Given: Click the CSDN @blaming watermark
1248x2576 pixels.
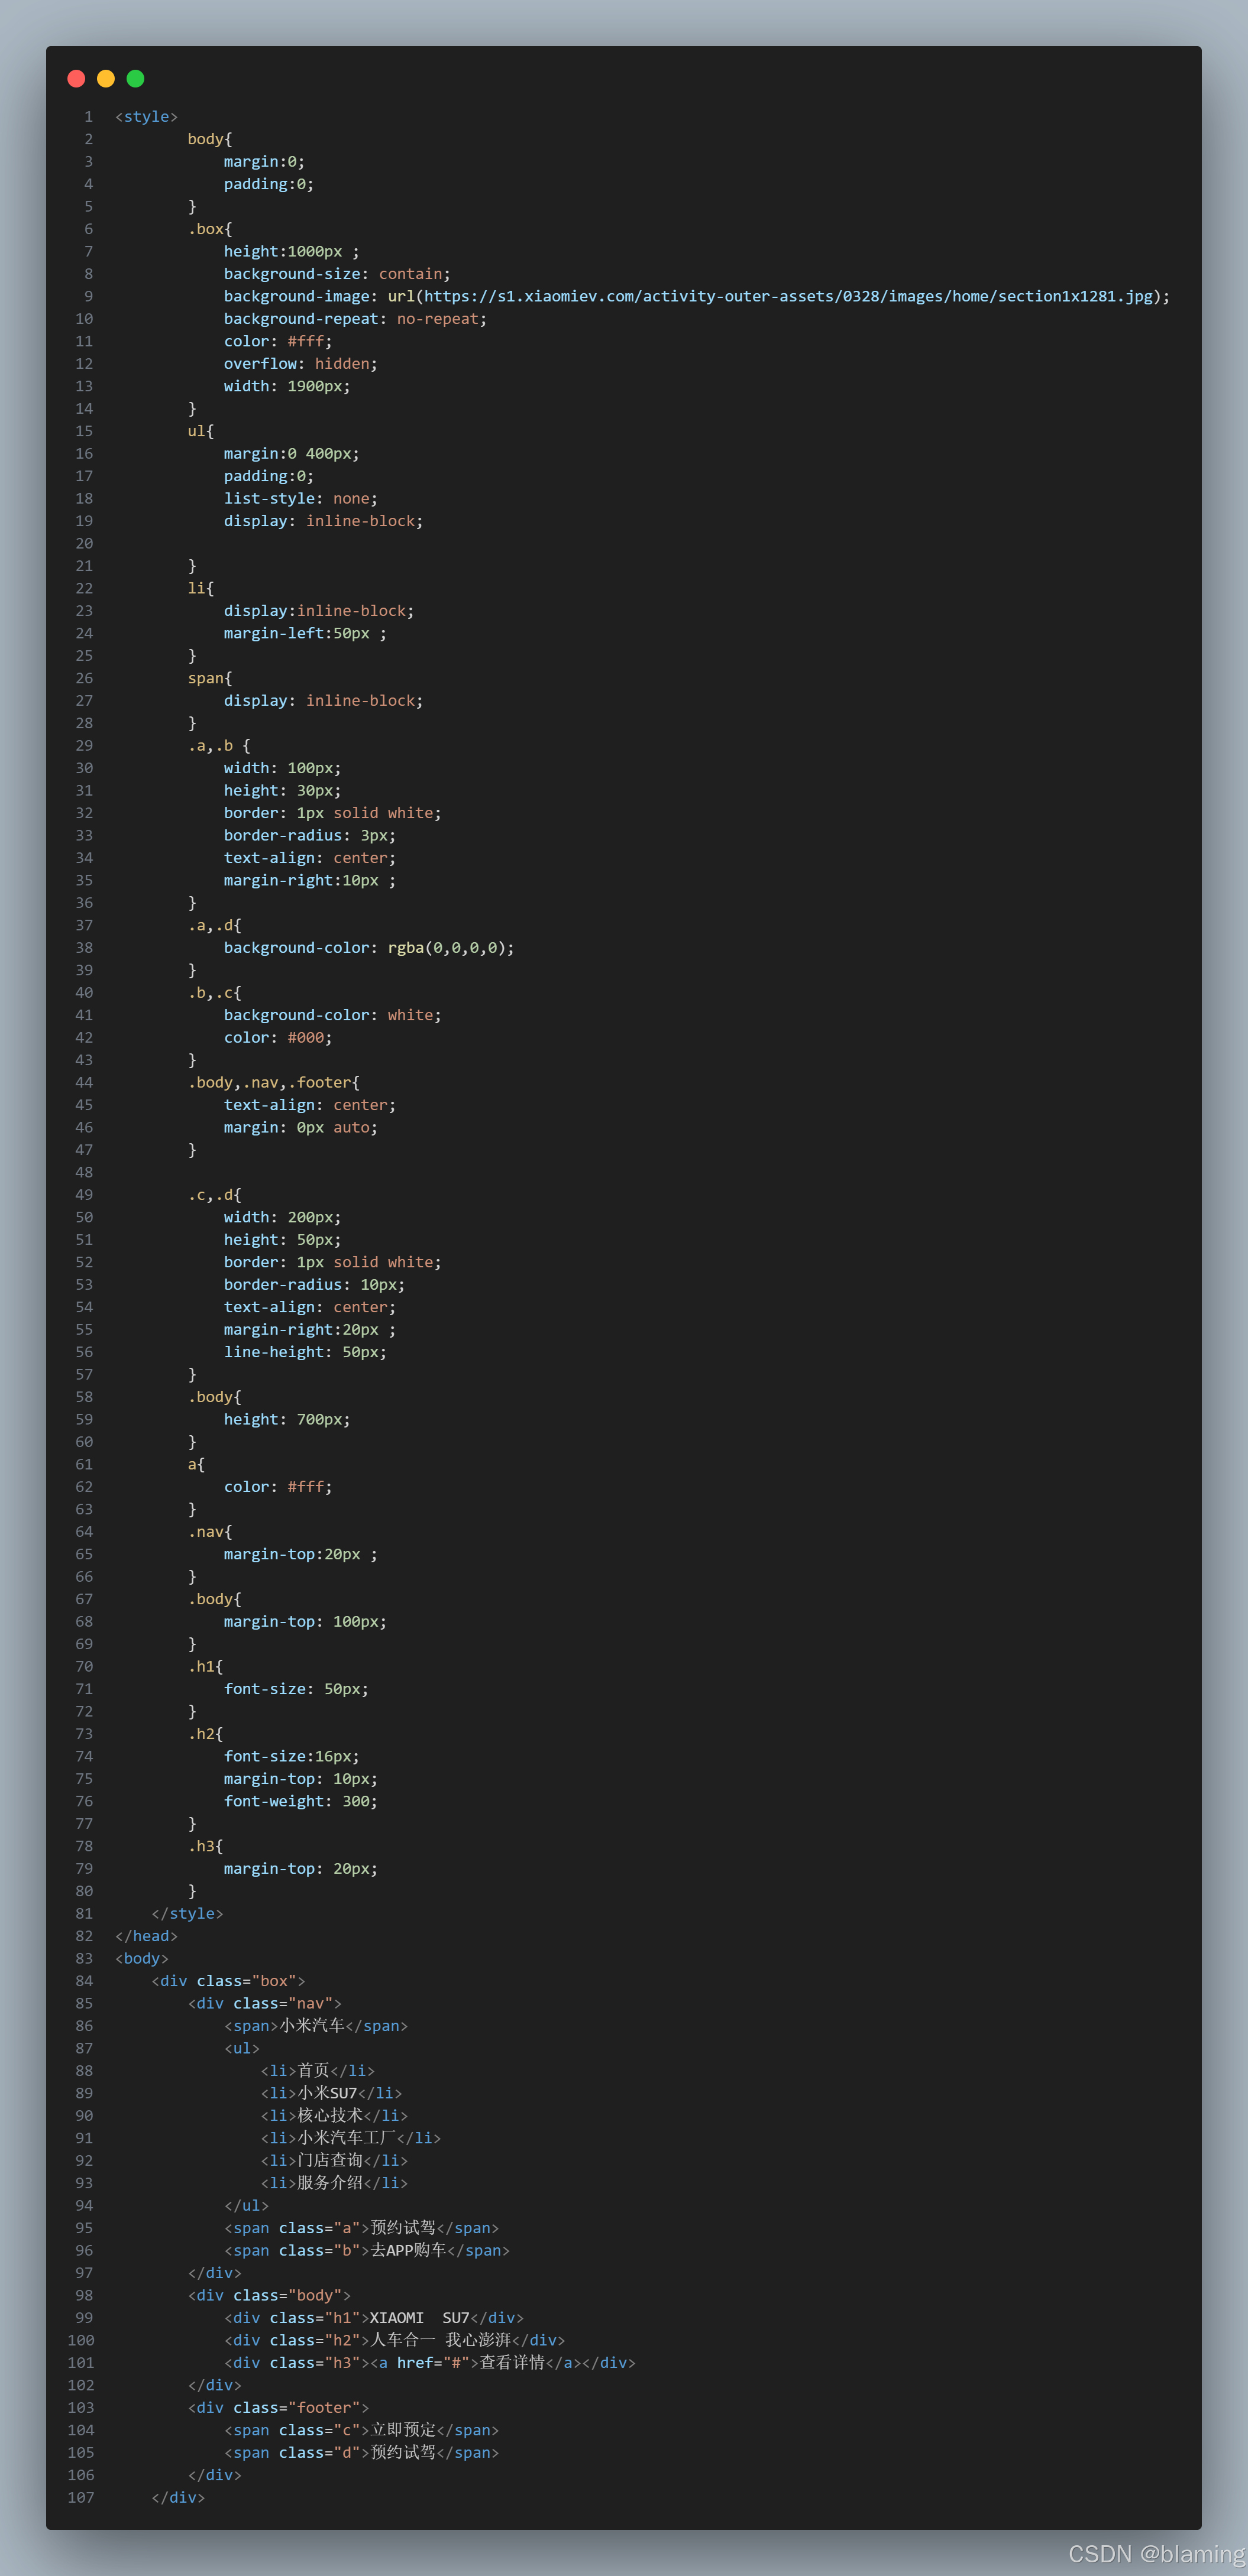Looking at the screenshot, I should (x=1156, y=2553).
